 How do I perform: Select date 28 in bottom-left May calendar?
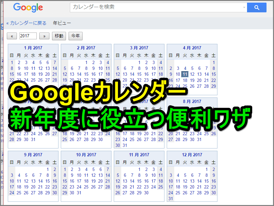[12, 140]
